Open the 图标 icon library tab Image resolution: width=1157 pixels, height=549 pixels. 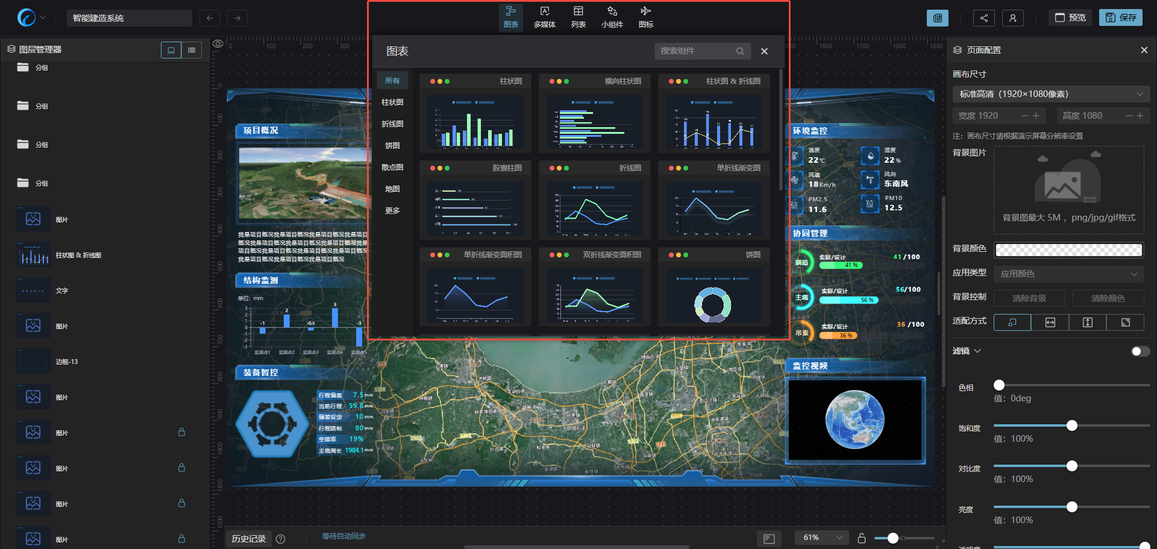point(645,17)
